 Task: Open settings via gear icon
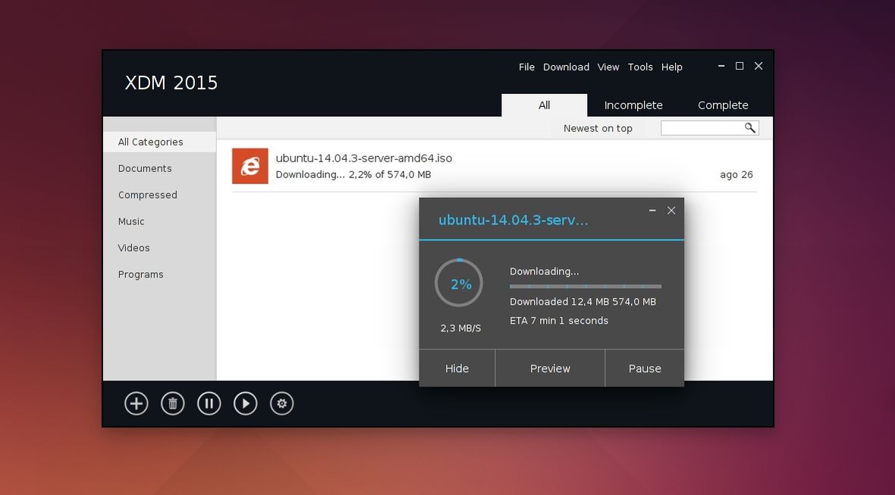pos(282,404)
